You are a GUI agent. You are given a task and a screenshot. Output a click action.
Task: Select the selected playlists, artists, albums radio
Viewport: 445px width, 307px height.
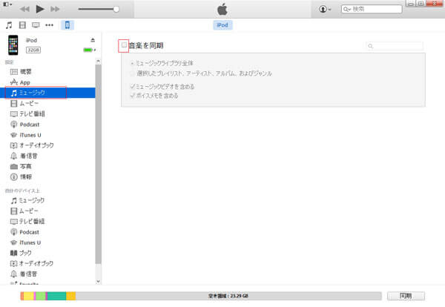132,73
